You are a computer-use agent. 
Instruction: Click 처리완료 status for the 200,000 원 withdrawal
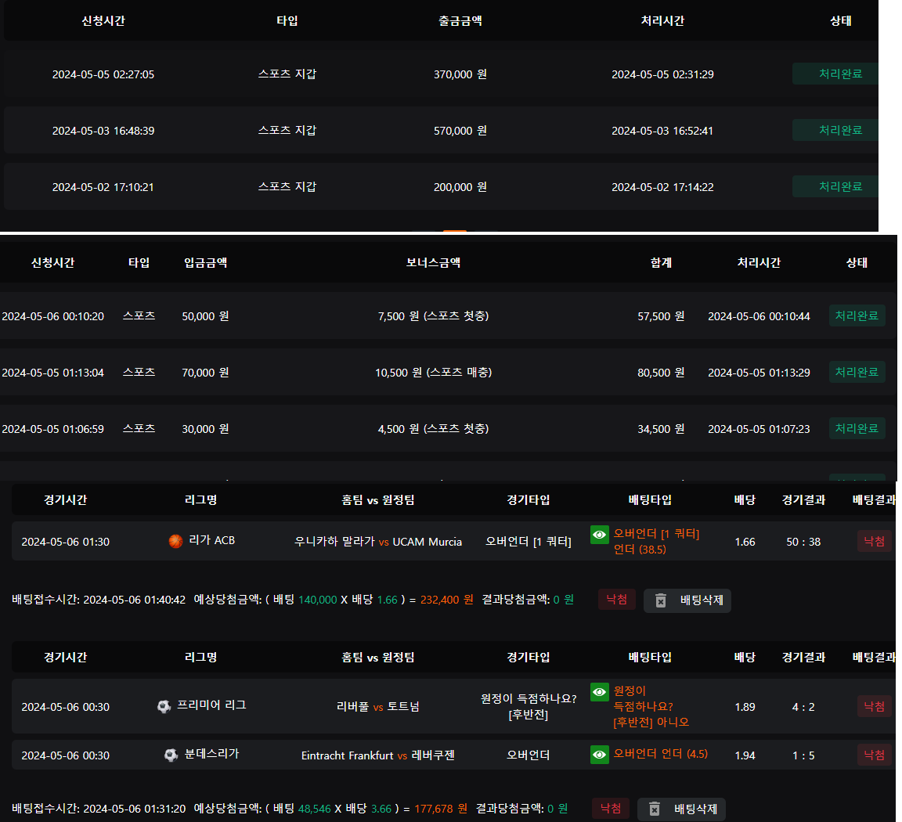[839, 186]
